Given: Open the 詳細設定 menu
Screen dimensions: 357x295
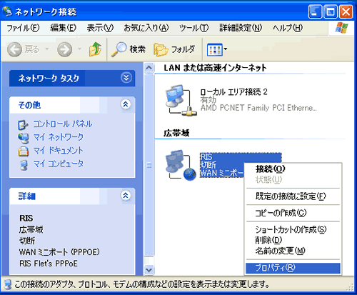Looking at the screenshot, I should 241,28.
